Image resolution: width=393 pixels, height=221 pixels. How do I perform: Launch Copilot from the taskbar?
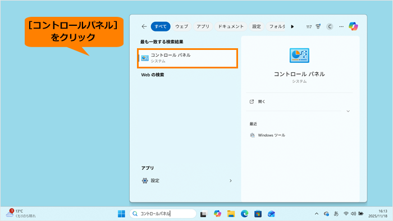point(217,214)
